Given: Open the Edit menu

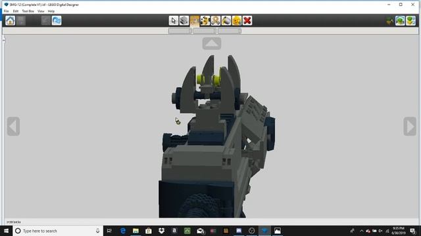Looking at the screenshot, I should 16,11.
